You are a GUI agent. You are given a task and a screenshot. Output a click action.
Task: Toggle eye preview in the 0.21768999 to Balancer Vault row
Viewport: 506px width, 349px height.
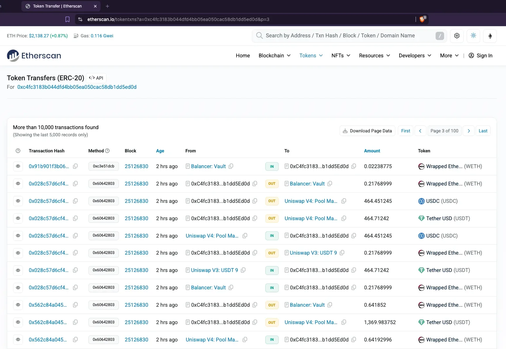(x=18, y=184)
